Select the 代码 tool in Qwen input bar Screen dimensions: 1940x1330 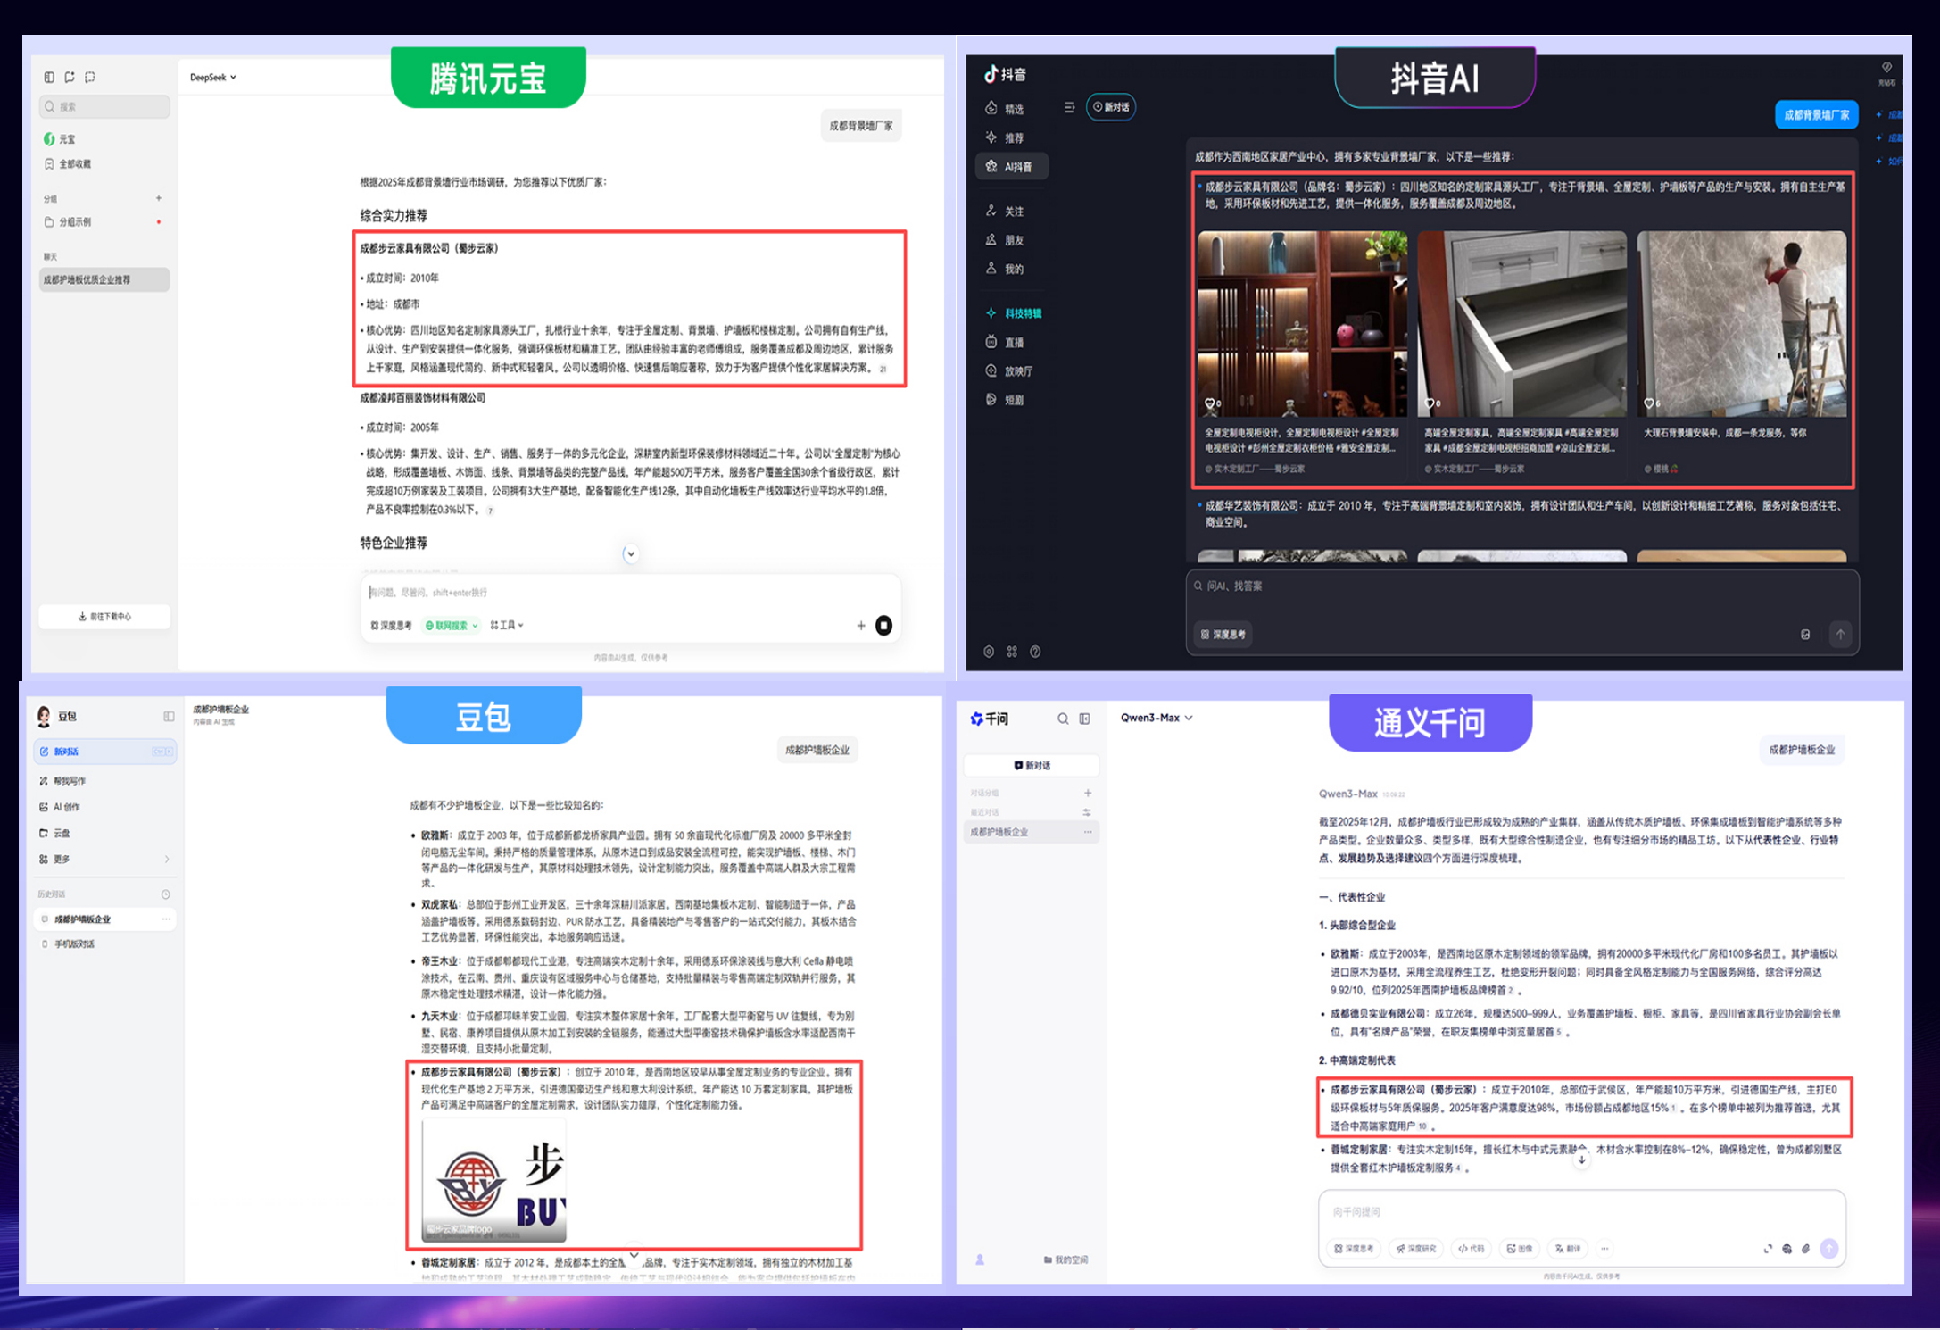(x=1472, y=1249)
